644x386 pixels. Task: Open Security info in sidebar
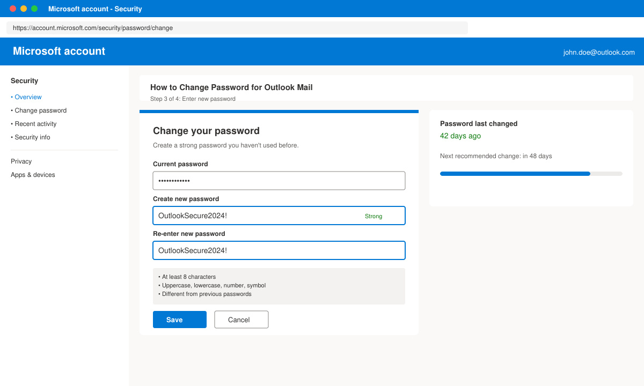[31, 137]
